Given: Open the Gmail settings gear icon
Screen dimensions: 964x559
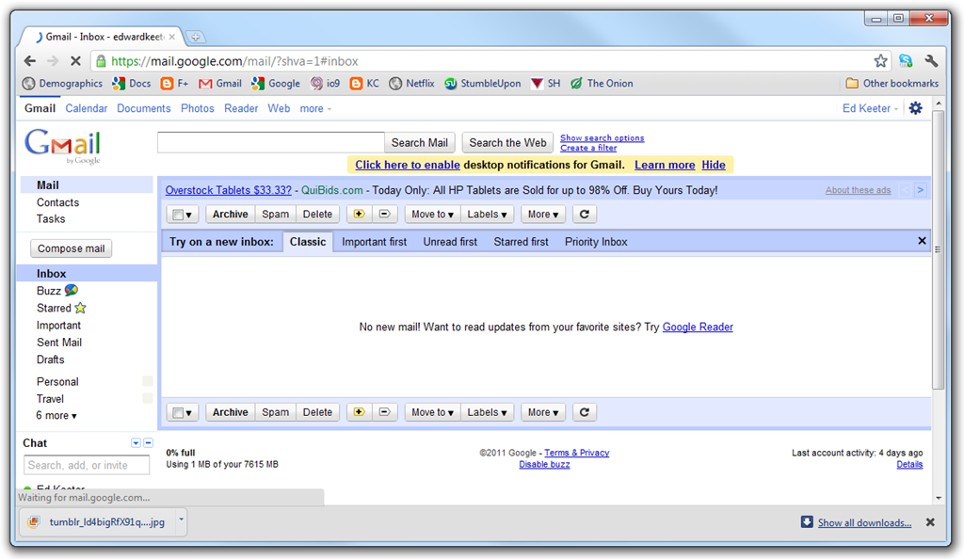Looking at the screenshot, I should [915, 108].
